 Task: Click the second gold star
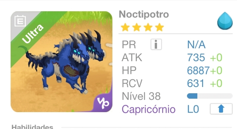click(137, 27)
